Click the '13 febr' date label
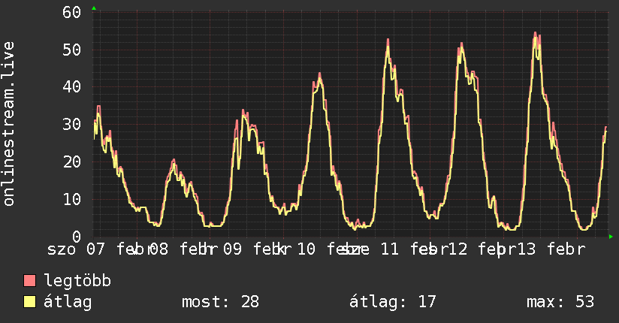This screenshot has height=323, width=619. pos(551,249)
